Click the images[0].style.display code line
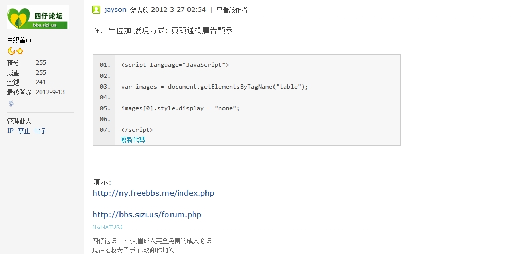Screen dimensions: 514x254 pyautogui.click(x=180, y=108)
